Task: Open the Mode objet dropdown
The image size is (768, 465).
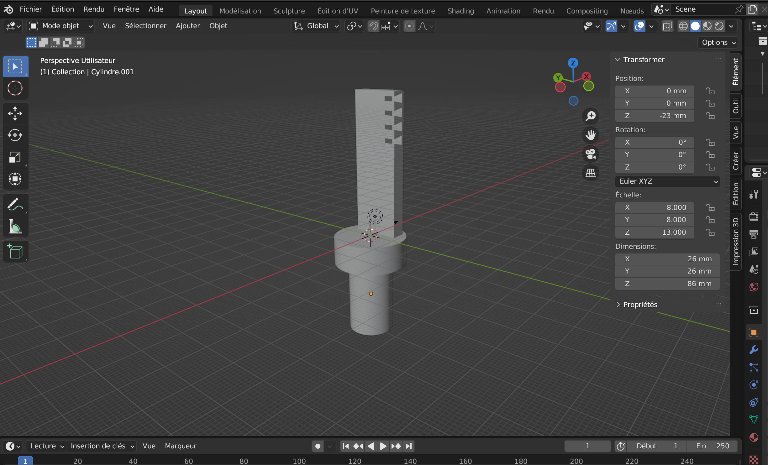Action: pos(61,26)
